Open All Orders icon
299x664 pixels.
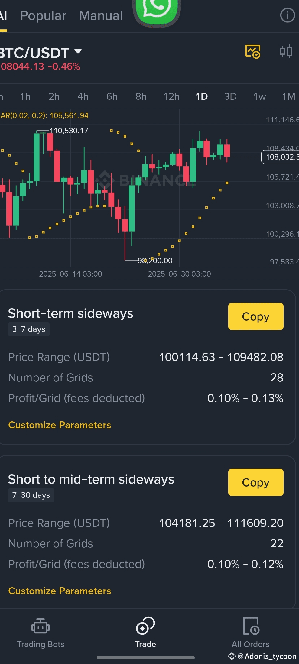click(x=251, y=626)
